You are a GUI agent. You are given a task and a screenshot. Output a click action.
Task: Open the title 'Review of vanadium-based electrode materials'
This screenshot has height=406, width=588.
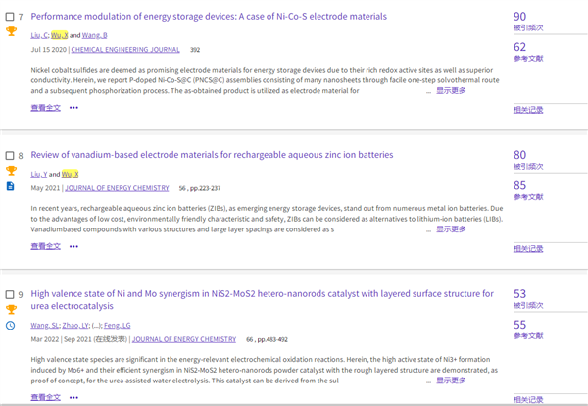point(212,155)
